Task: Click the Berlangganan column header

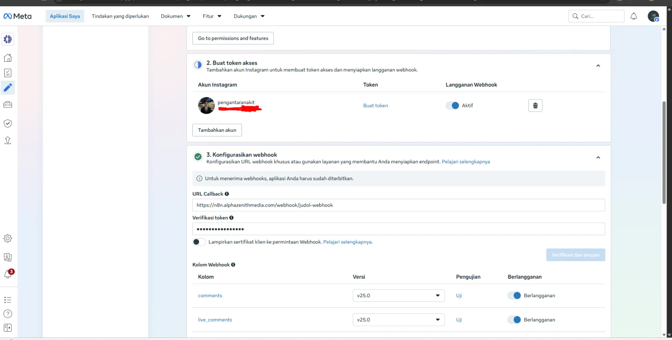Action: 525,277
